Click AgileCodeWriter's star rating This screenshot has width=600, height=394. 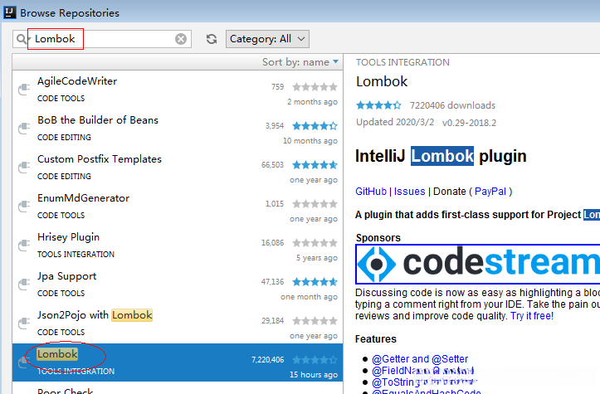coord(315,87)
